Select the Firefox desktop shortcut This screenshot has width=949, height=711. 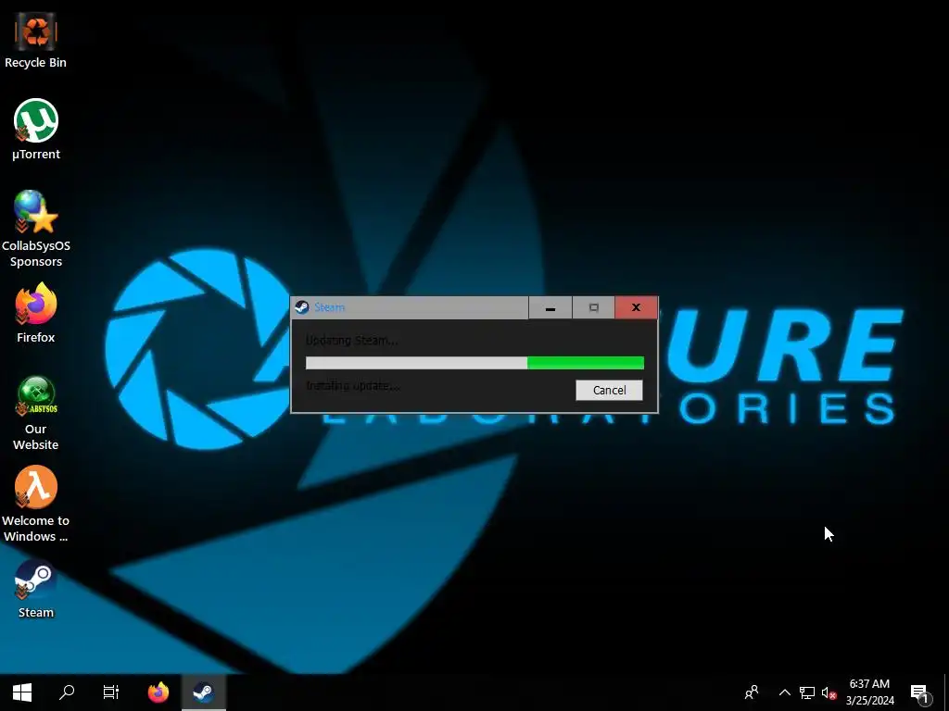point(36,313)
